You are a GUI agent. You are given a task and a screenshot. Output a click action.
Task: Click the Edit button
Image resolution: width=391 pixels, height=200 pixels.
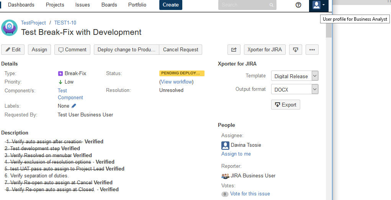pos(13,50)
